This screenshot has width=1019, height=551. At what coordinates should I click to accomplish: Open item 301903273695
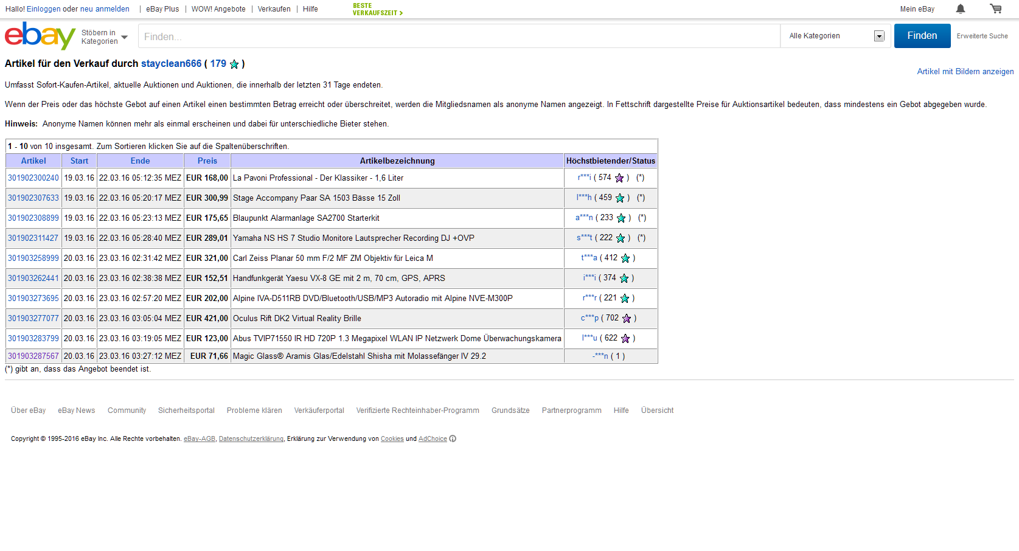coord(33,299)
